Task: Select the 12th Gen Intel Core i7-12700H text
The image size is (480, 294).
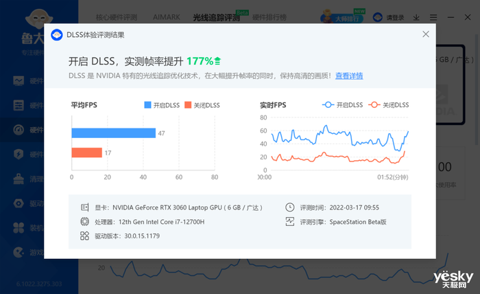Action: pyautogui.click(x=161, y=222)
